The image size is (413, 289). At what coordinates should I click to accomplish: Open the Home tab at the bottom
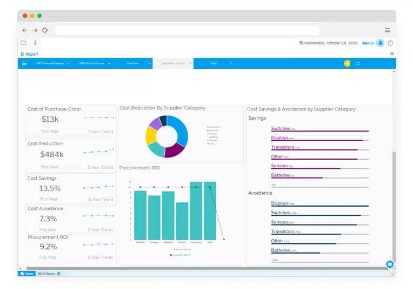(x=26, y=274)
